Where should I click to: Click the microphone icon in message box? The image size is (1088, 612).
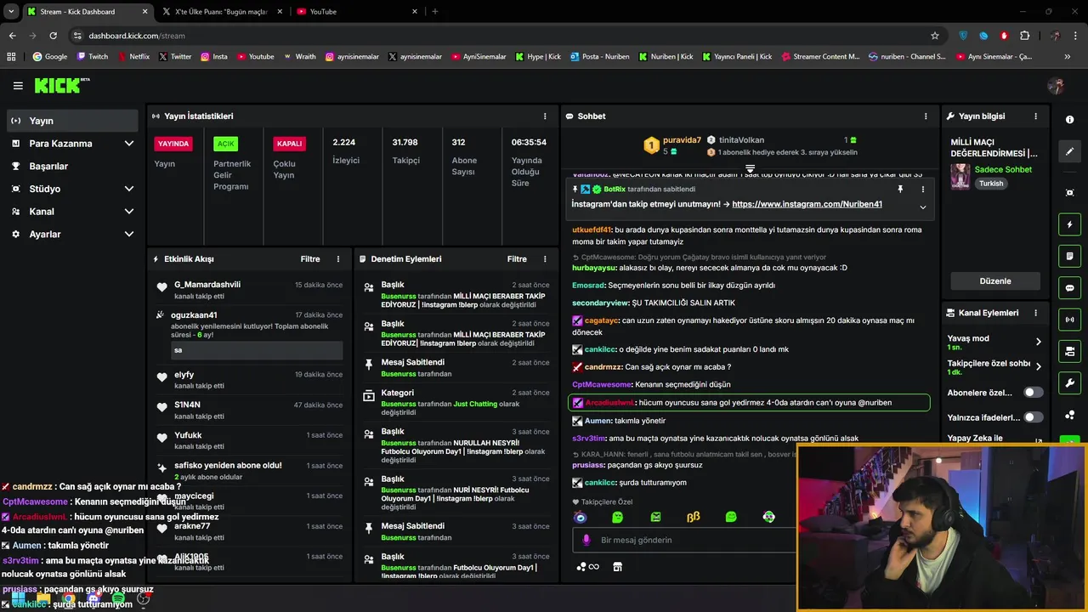coord(586,540)
